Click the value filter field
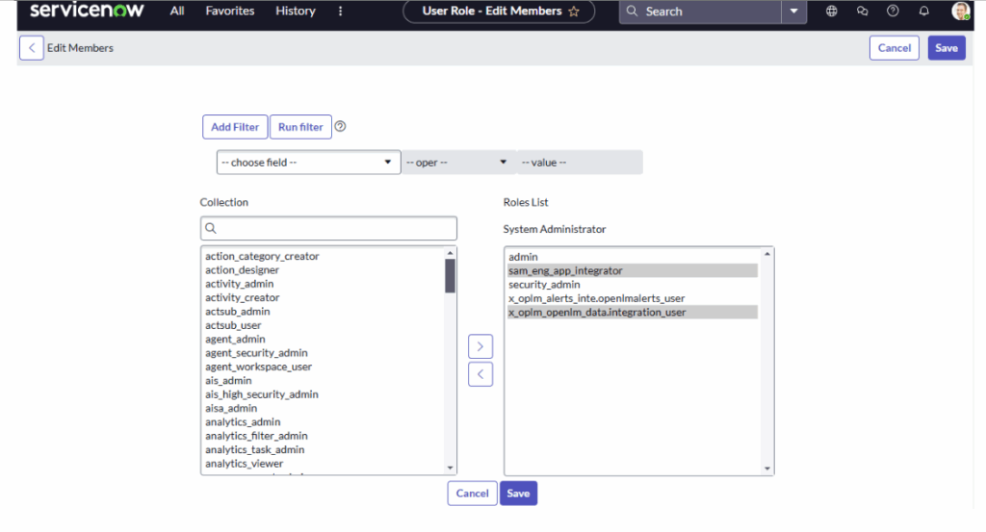Image resolution: width=986 pixels, height=532 pixels. click(x=579, y=162)
